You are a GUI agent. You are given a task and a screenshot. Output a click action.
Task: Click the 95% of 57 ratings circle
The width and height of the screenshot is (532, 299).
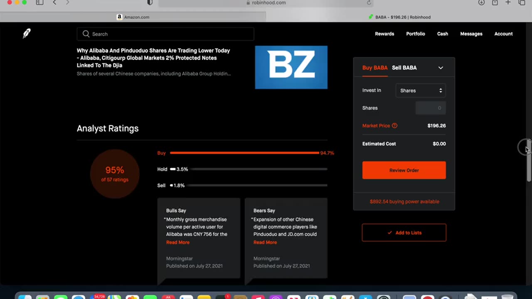point(115,174)
